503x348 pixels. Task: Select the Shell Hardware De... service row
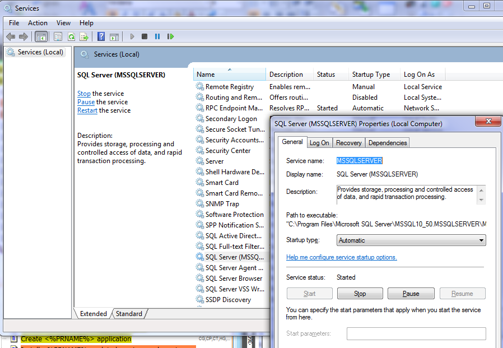tap(233, 171)
